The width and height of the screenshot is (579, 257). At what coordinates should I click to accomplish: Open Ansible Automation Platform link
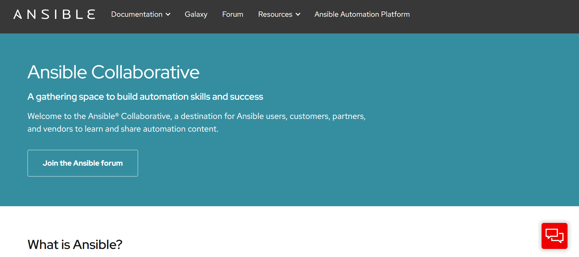362,14
